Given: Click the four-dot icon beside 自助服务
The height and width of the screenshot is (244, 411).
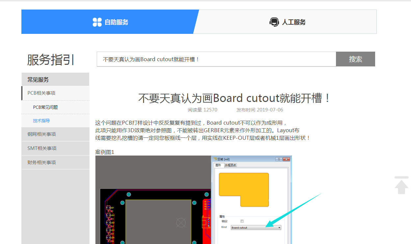Looking at the screenshot, I should (x=97, y=22).
